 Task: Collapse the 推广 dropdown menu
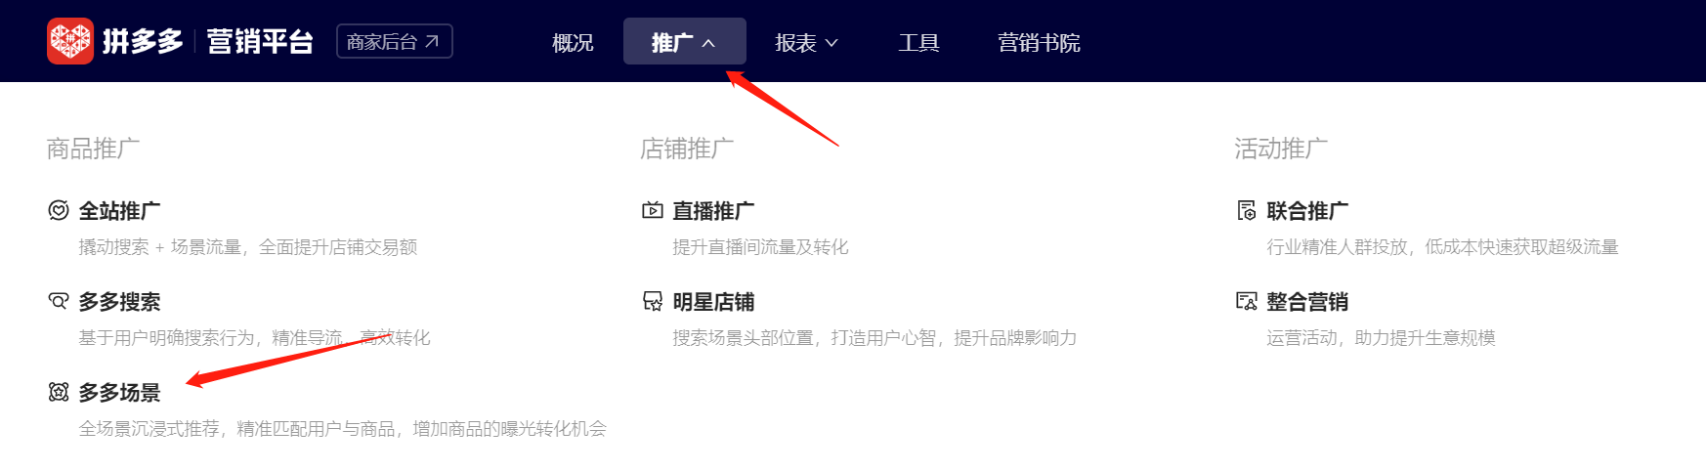pyautogui.click(x=685, y=42)
